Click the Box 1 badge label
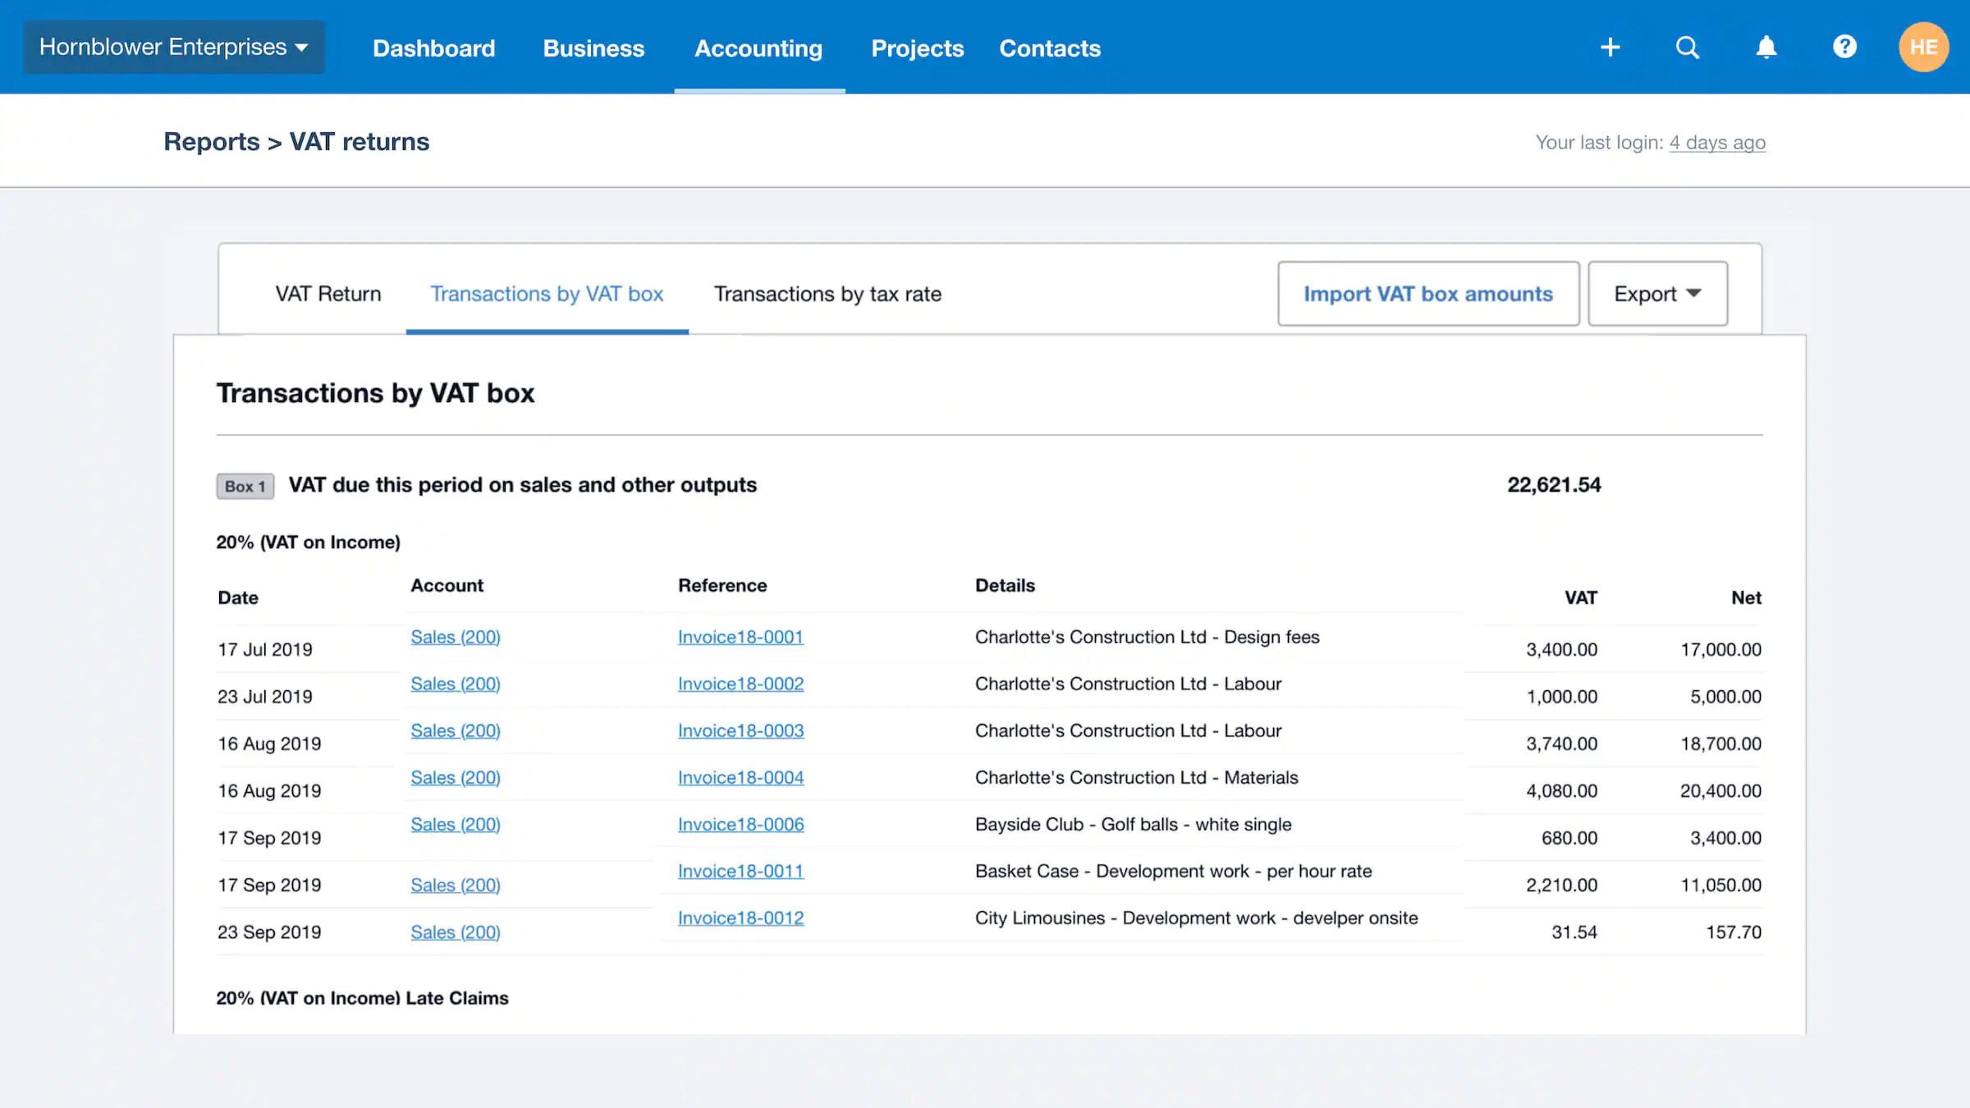 coord(244,485)
